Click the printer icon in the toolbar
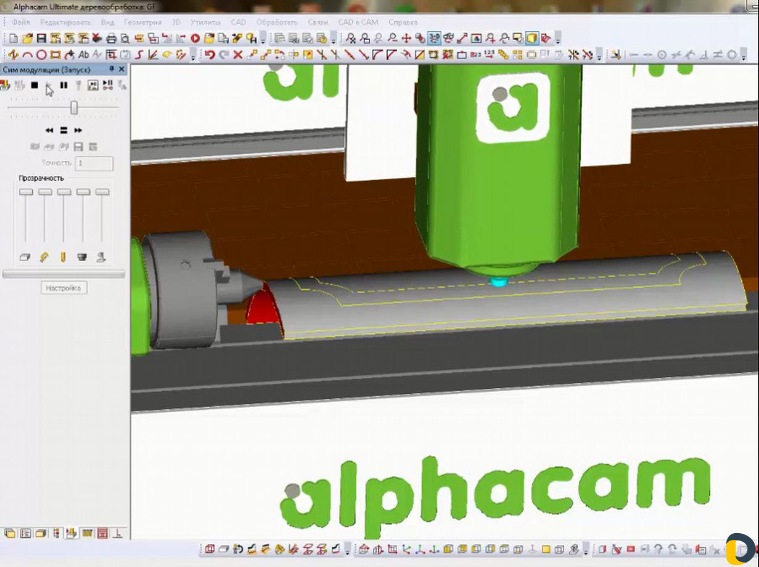This screenshot has width=759, height=567. [x=112, y=38]
